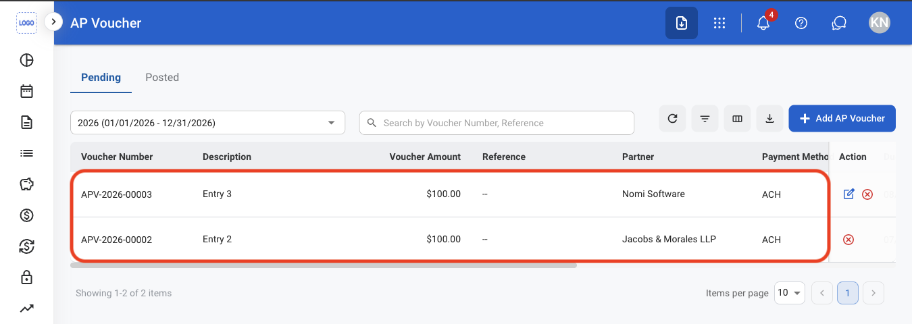Click the Add AP Voucher button
Viewport: 912px width, 324px height.
(842, 118)
